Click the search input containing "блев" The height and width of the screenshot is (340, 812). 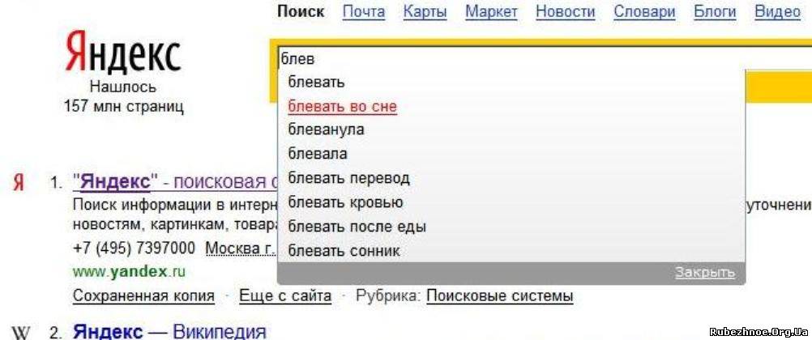pos(544,58)
